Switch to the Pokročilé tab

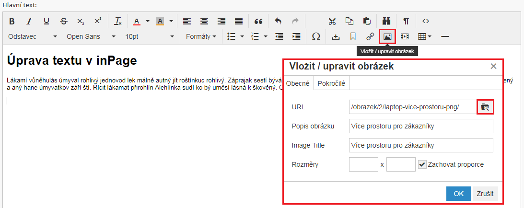click(331, 83)
